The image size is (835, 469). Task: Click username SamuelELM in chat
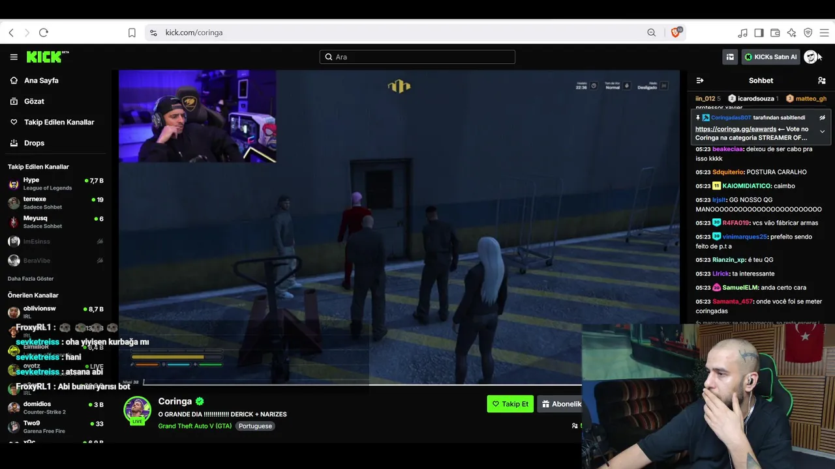coord(741,288)
